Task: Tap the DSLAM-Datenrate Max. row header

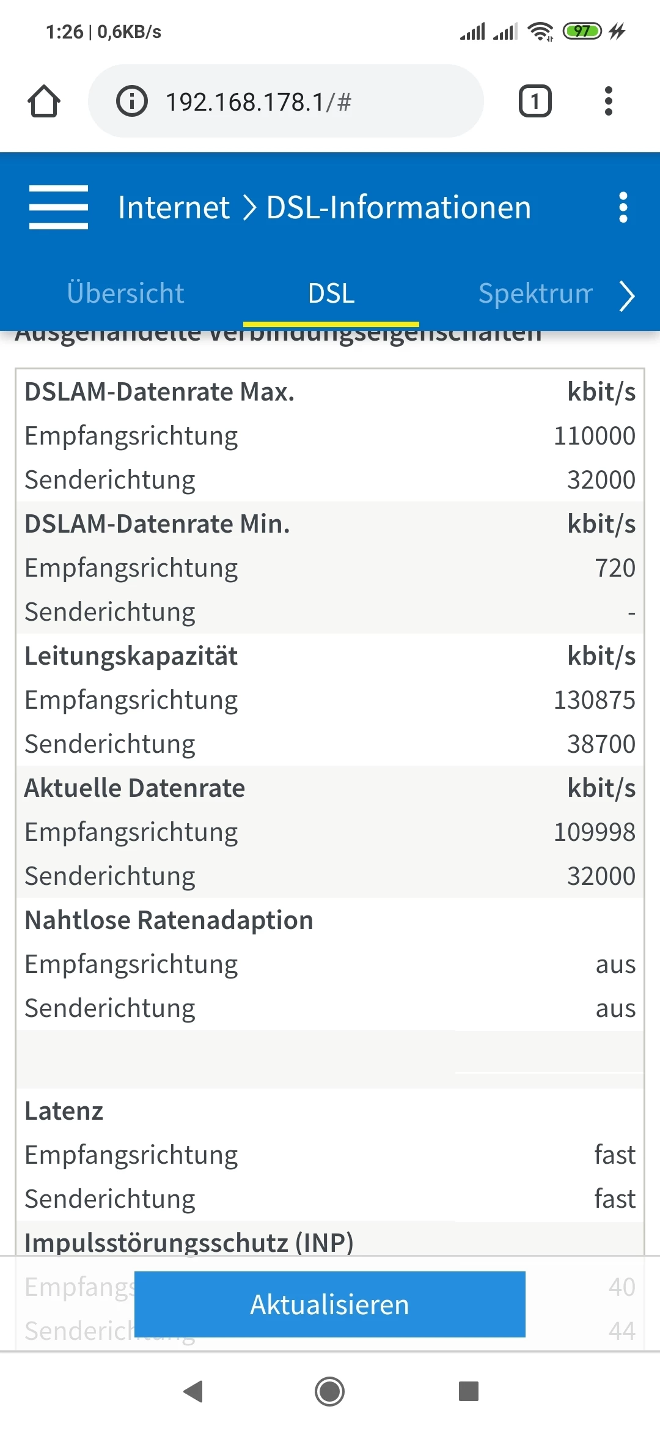Action: point(159,392)
